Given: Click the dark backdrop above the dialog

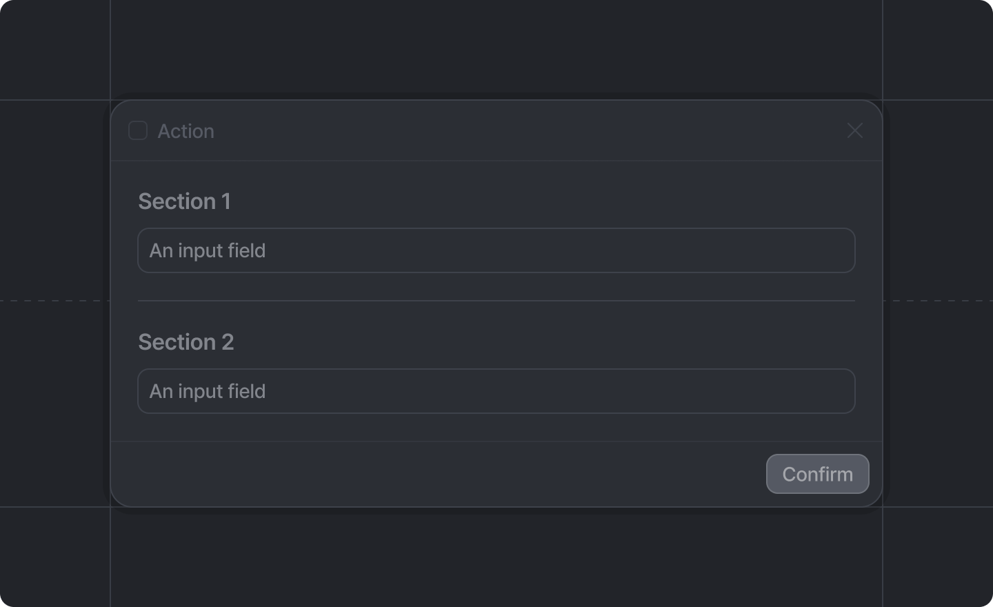Looking at the screenshot, I should 496,48.
